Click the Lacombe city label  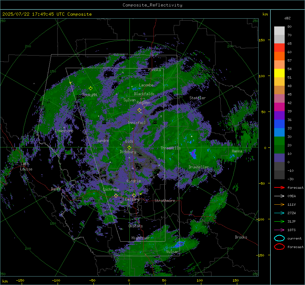pos(146,85)
